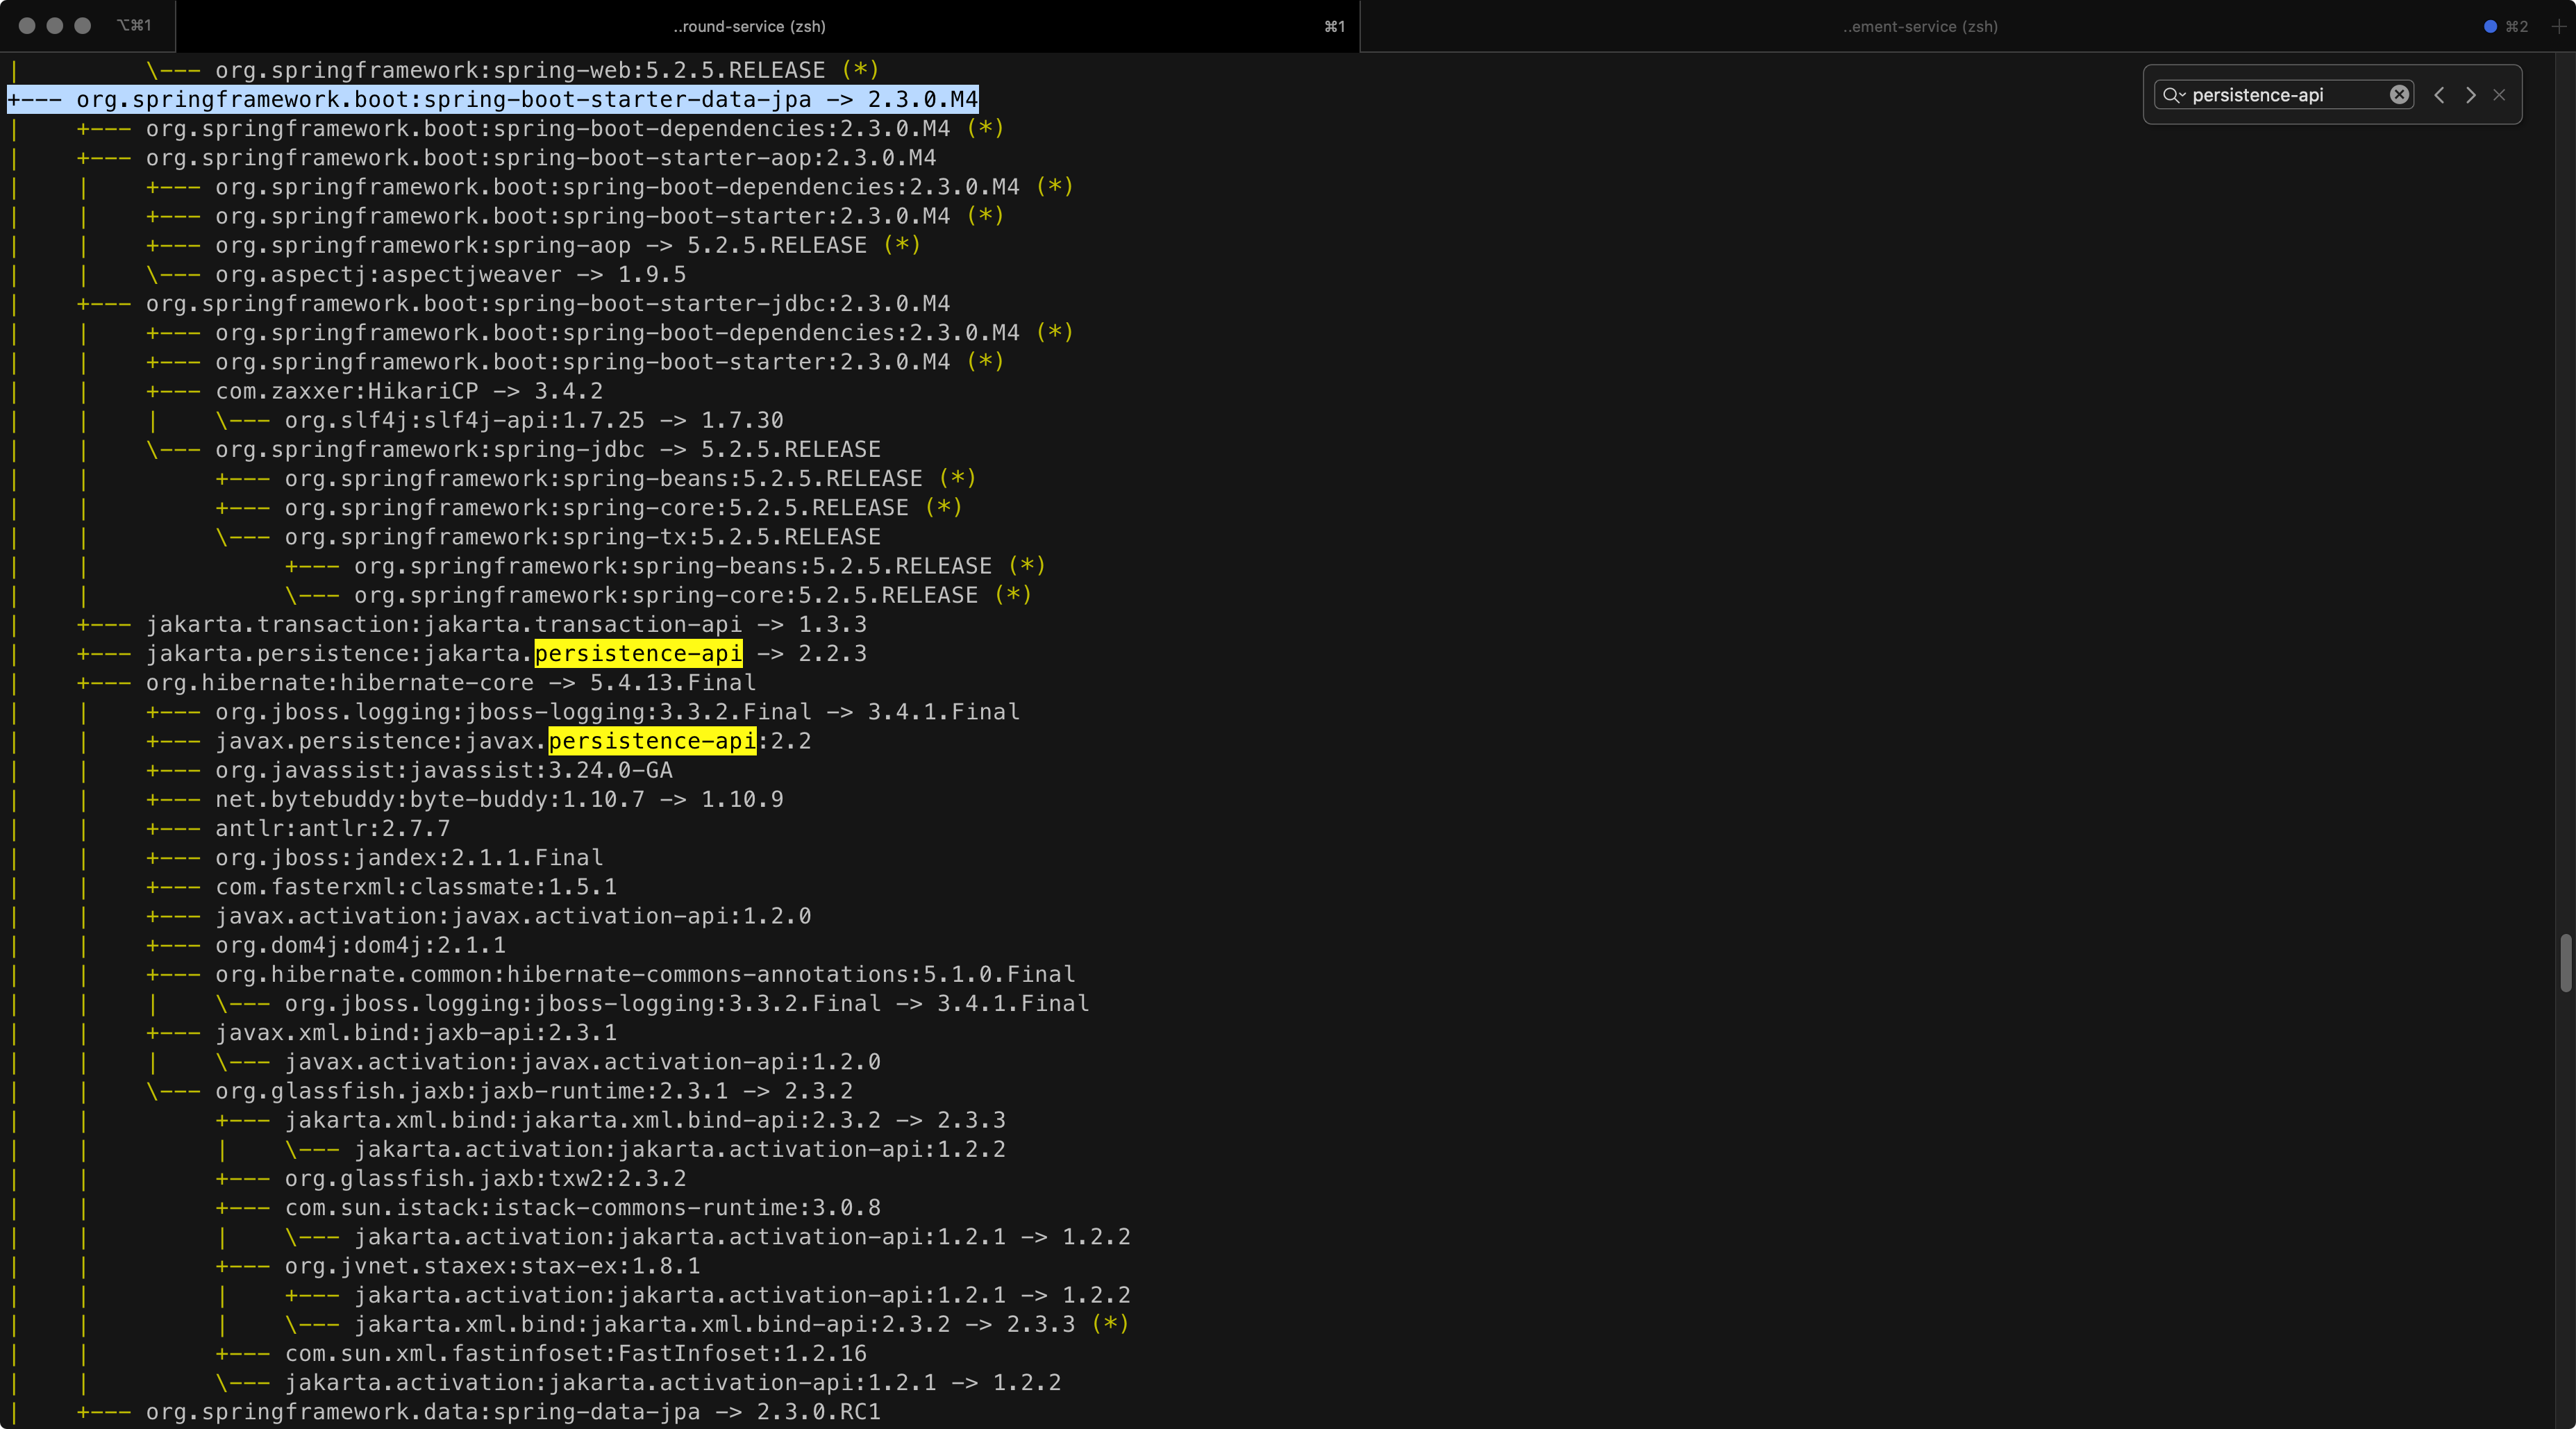Click org.jvnet.staxex:stax-ex:1.8.1 line
Viewport: 2576px width, 1429px height.
point(493,1266)
